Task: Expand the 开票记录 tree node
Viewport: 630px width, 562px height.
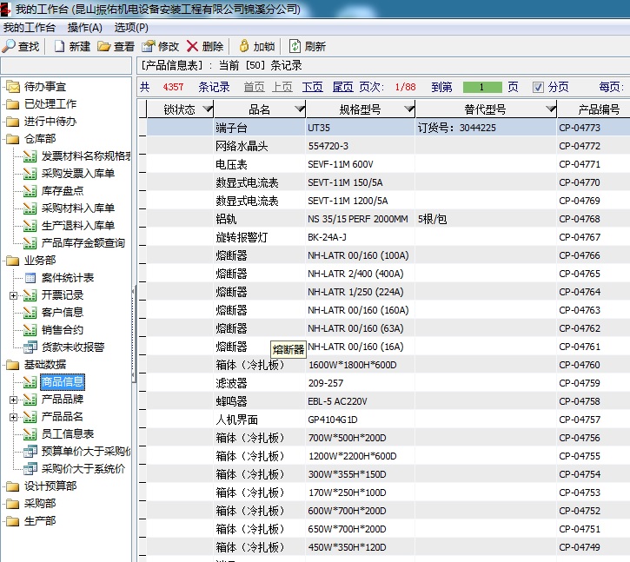Action: pyautogui.click(x=13, y=295)
